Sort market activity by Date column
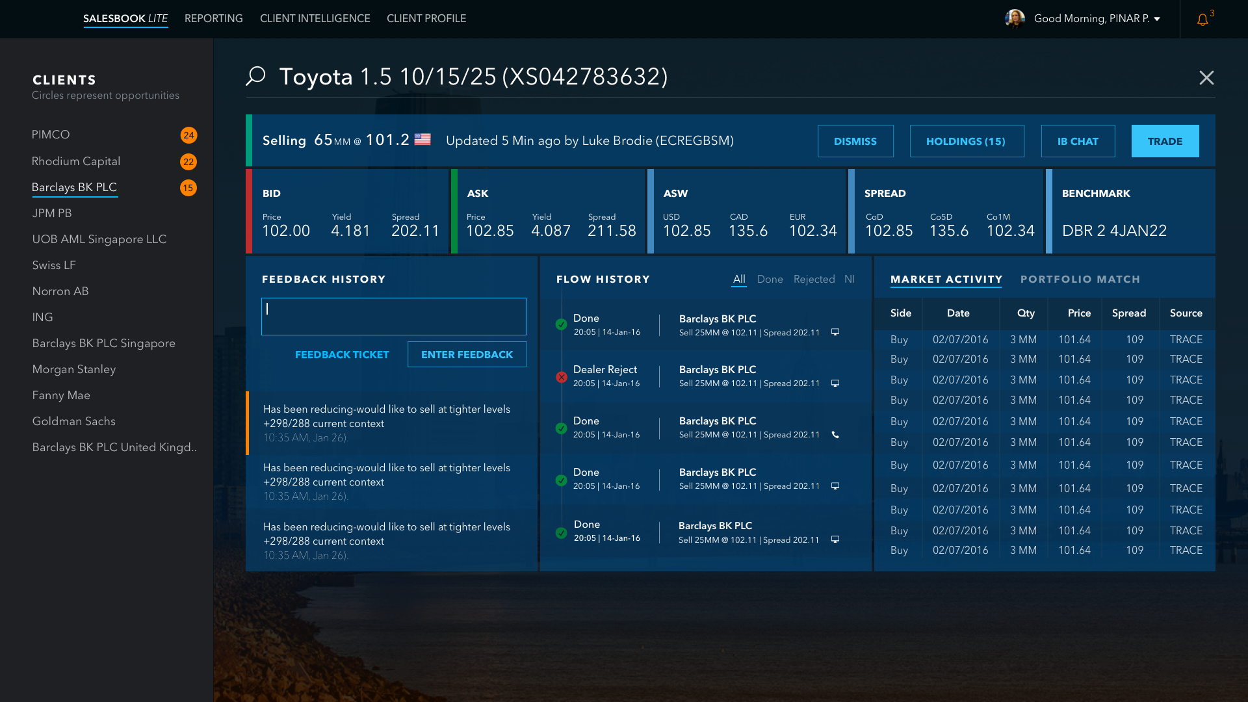The height and width of the screenshot is (702, 1248). [x=958, y=313]
